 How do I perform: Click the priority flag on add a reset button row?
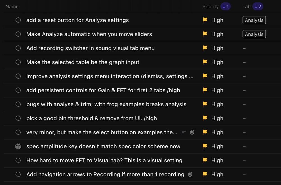tap(205, 20)
